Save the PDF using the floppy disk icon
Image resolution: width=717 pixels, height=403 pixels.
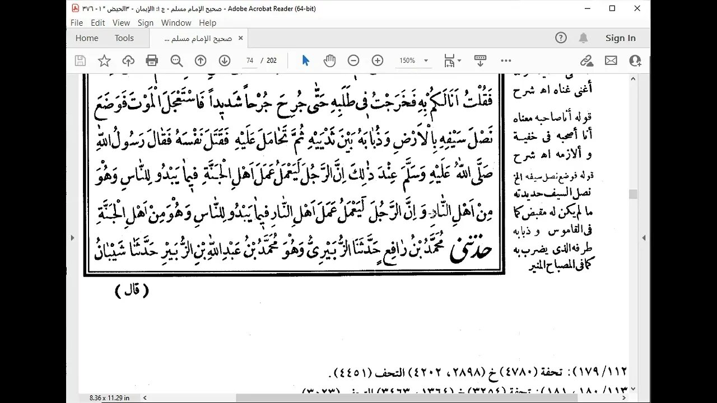click(x=80, y=60)
